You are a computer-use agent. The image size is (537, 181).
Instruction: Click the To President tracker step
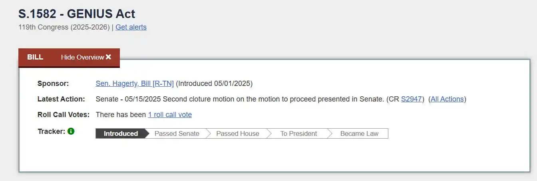coord(298,133)
